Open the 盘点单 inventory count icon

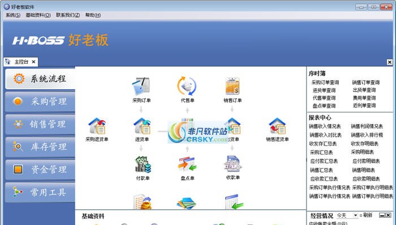click(187, 165)
